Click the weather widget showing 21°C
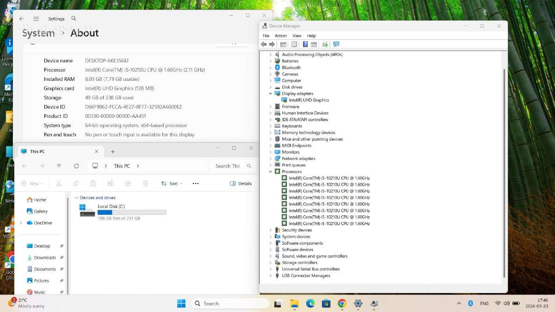The width and height of the screenshot is (555, 312). [x=26, y=303]
